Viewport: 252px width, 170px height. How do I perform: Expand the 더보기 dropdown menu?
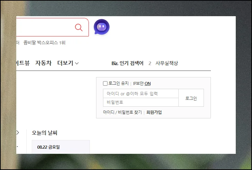point(68,63)
